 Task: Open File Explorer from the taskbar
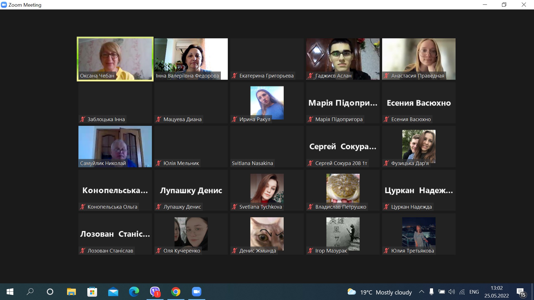[x=71, y=292]
